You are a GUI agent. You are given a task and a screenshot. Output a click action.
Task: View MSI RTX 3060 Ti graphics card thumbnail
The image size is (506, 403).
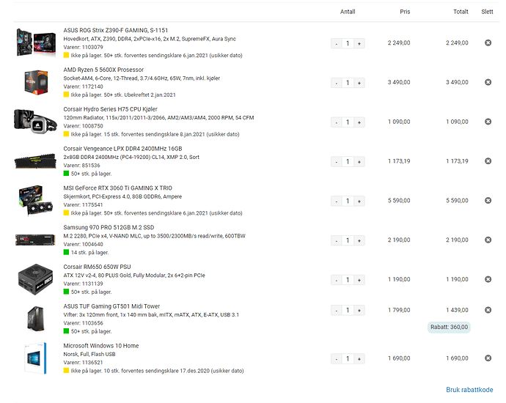coord(35,200)
